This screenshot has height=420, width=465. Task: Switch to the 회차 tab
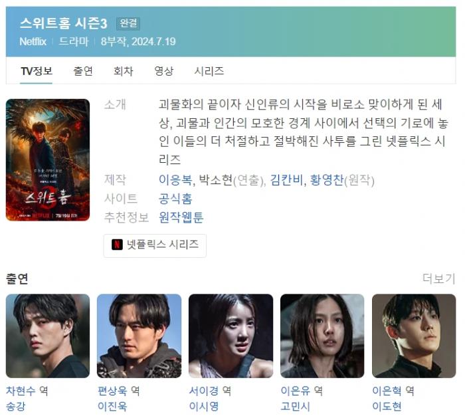coord(124,71)
